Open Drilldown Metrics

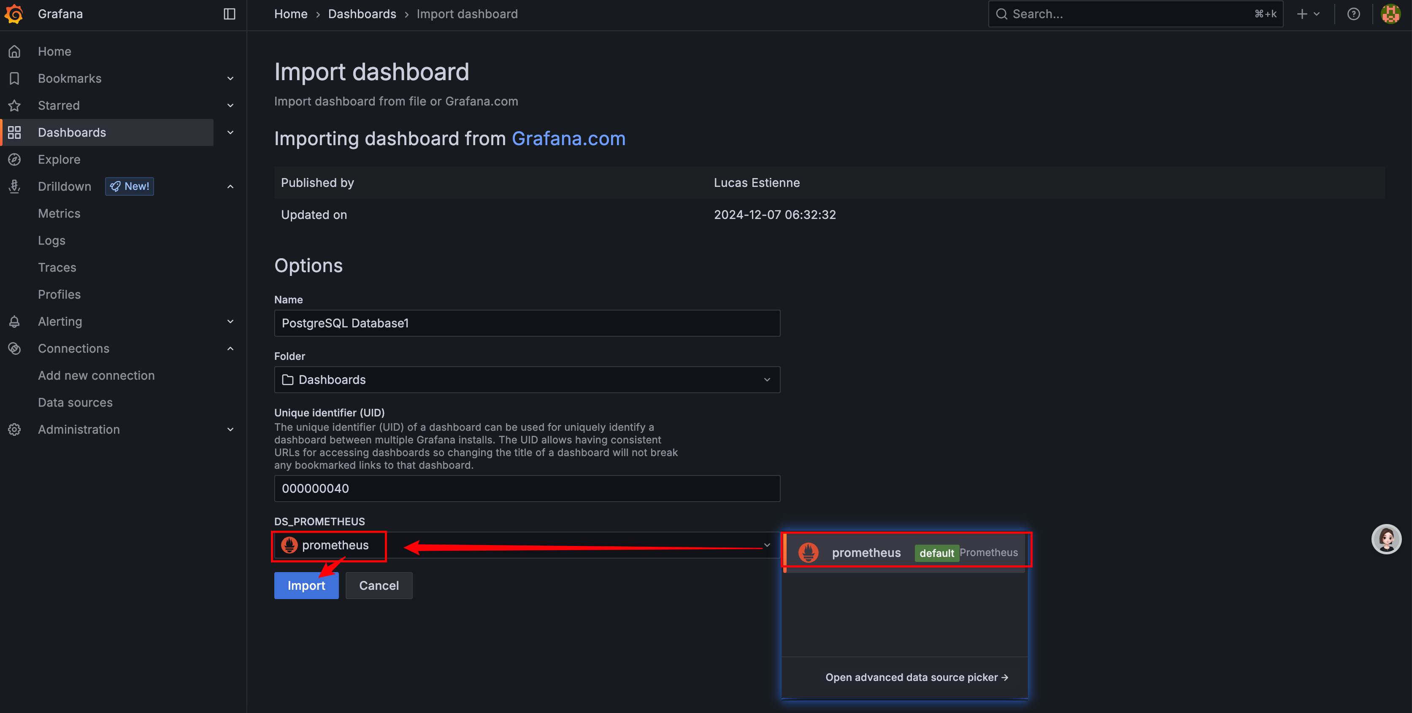[x=59, y=214]
